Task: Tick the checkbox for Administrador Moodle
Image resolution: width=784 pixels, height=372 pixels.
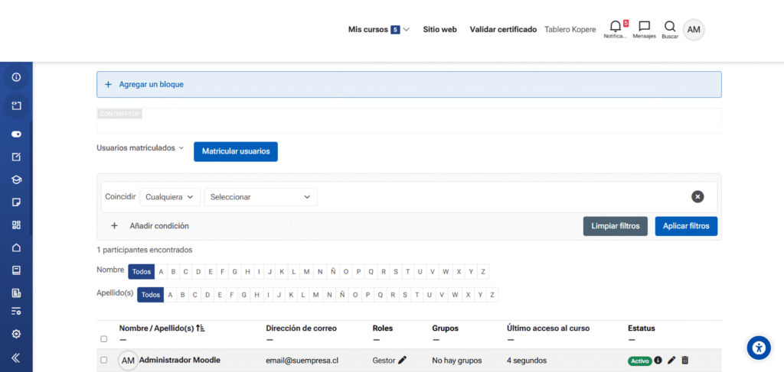Action: [104, 360]
